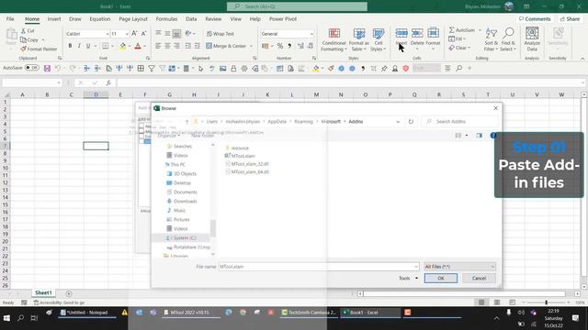Open the General number format dropdown
The width and height of the screenshot is (588, 330).
tap(311, 34)
